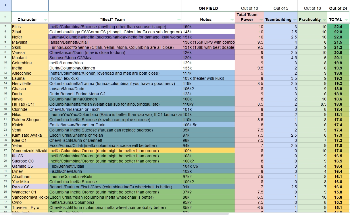The width and height of the screenshot is (350, 215).
Task: Click the Iansan/Mona/Durin team cell
Action: tap(115, 89)
